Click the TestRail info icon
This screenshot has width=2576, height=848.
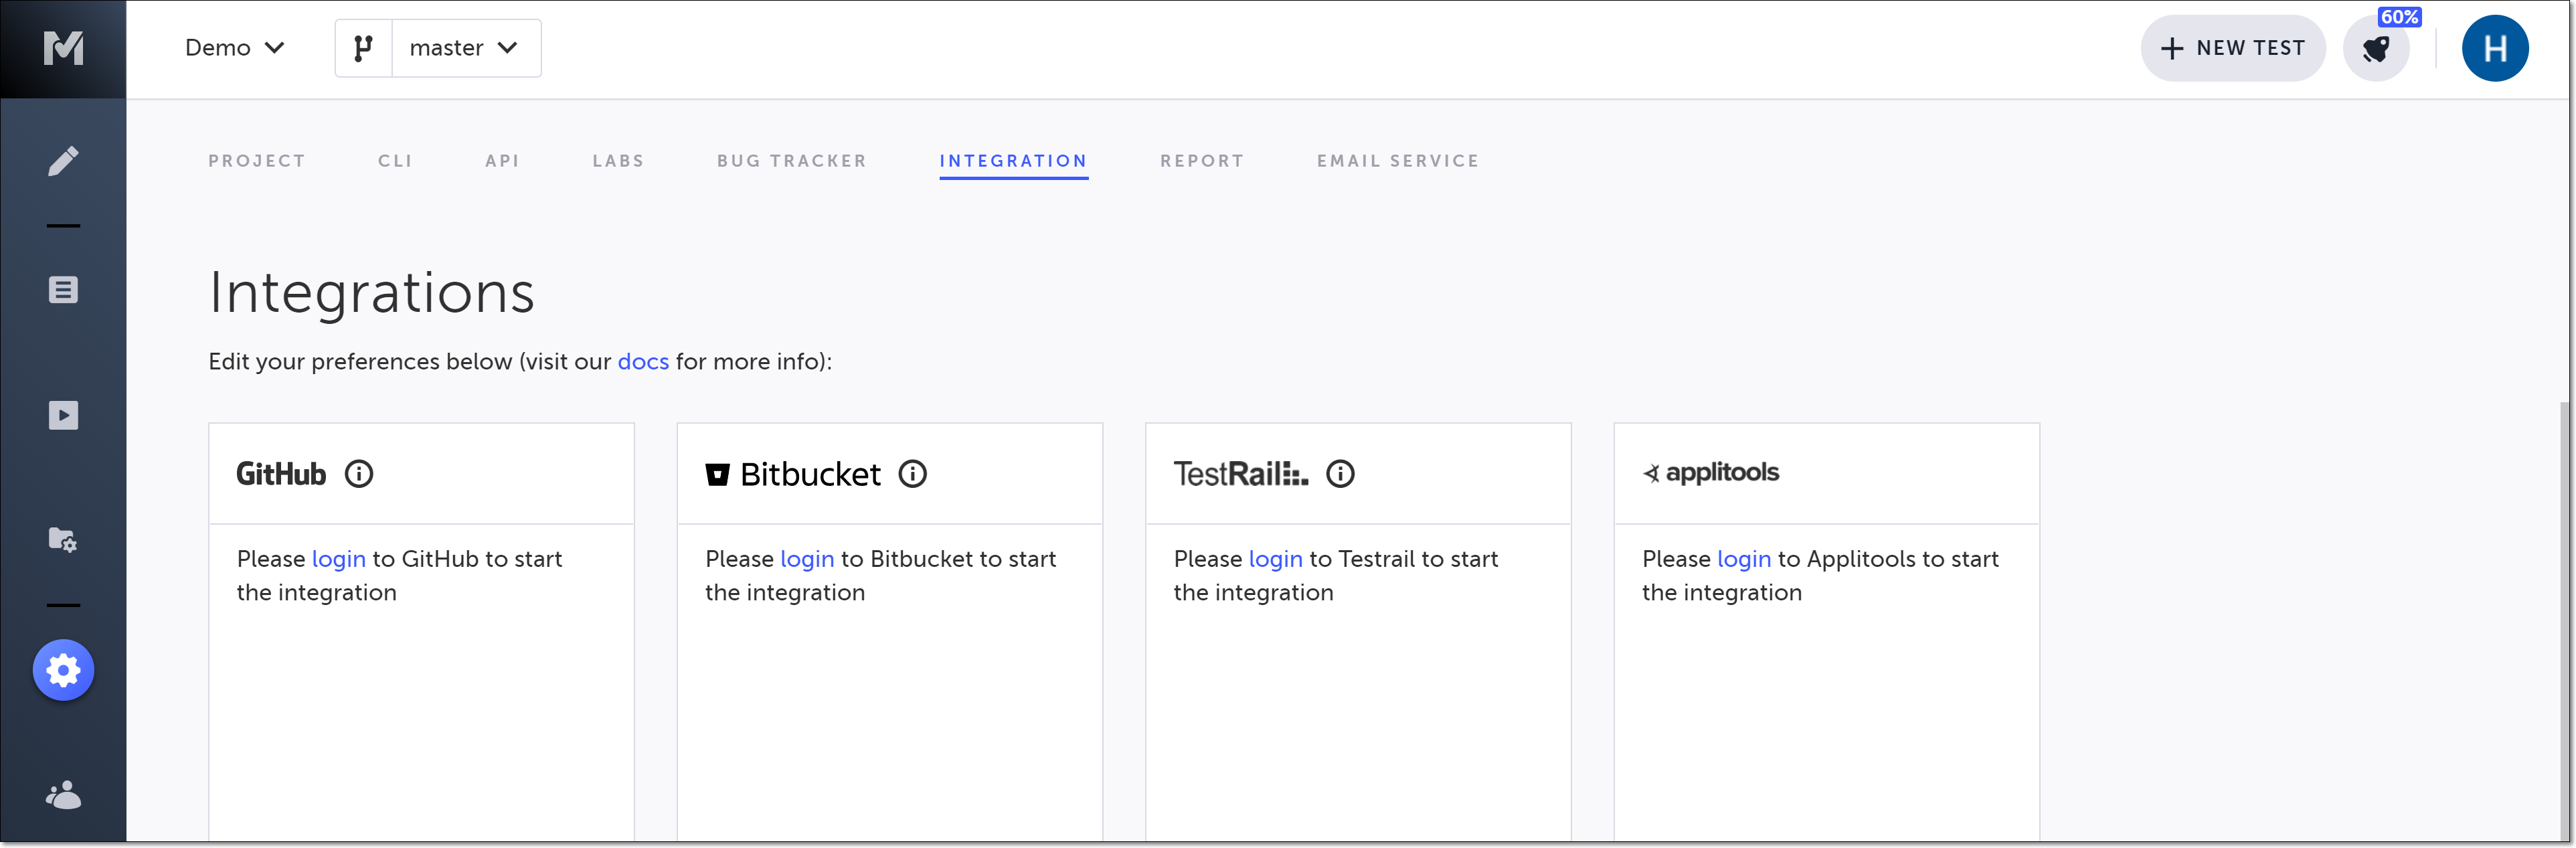tap(1340, 474)
